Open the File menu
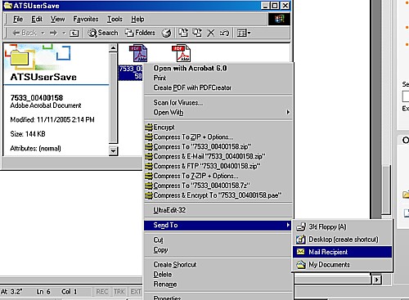This screenshot has height=300, width=409. 18,19
